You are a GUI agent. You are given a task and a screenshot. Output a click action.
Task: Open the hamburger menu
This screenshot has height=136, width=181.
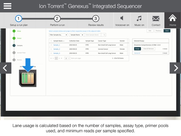8,6
